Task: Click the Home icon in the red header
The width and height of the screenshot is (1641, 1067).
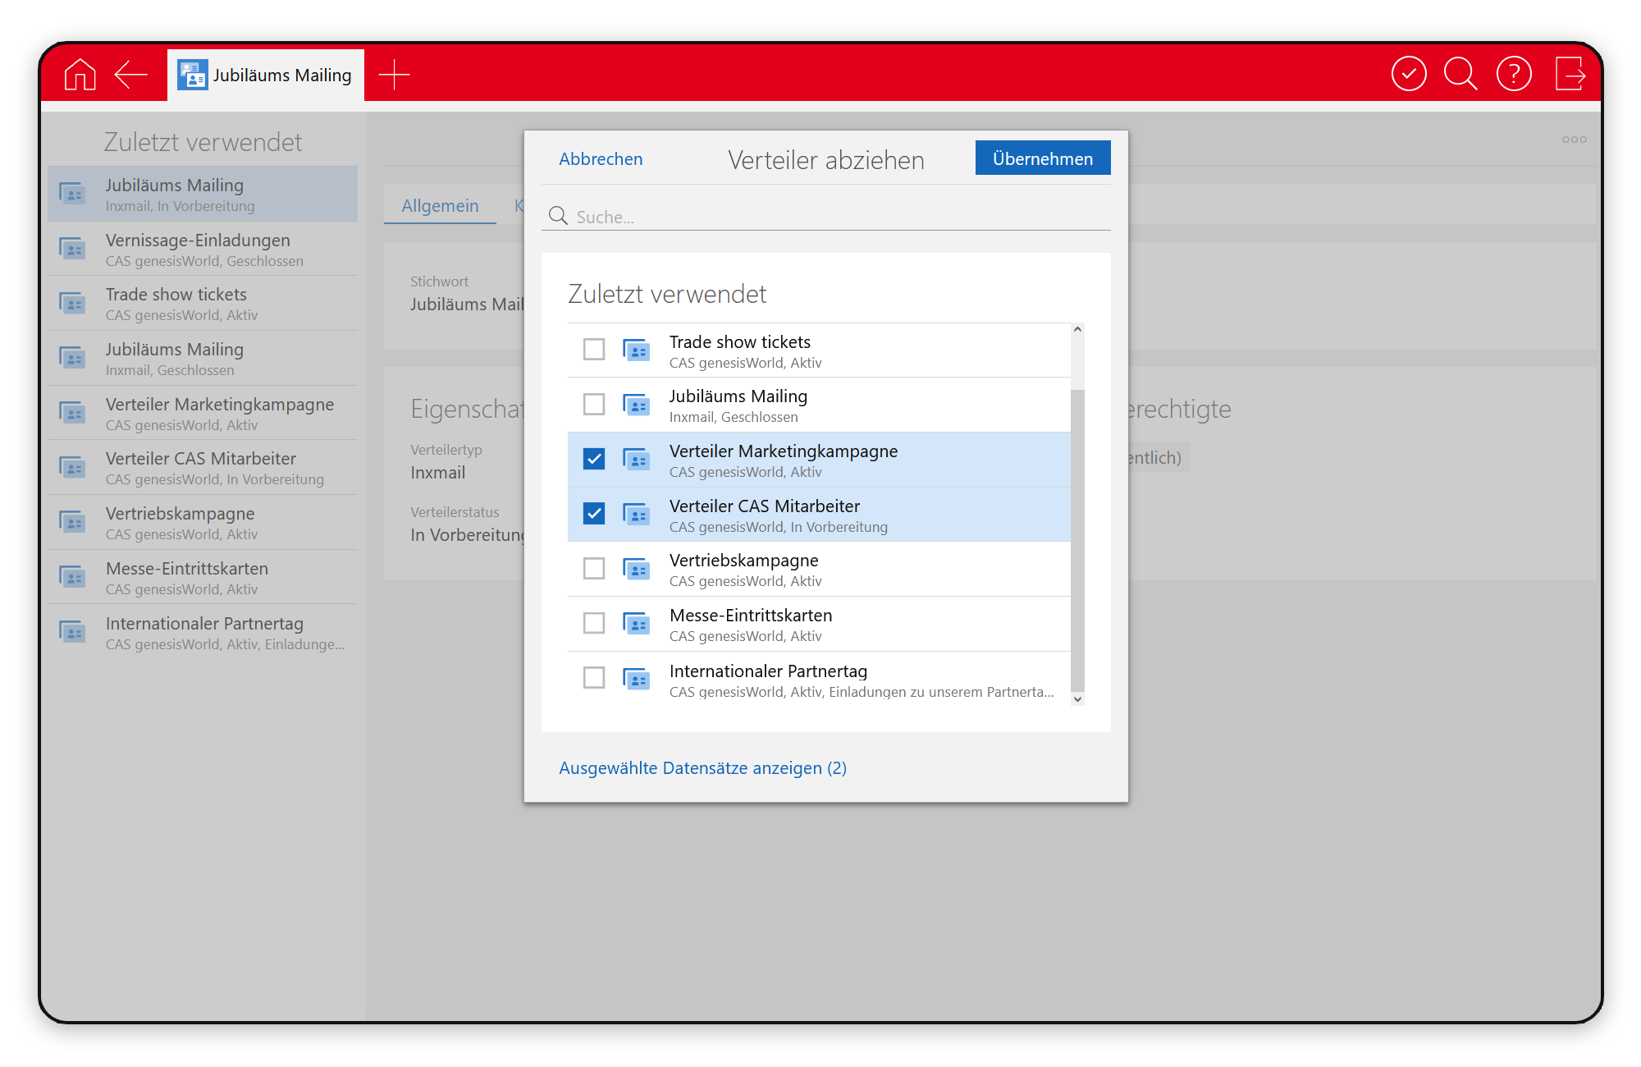Action: coord(80,75)
